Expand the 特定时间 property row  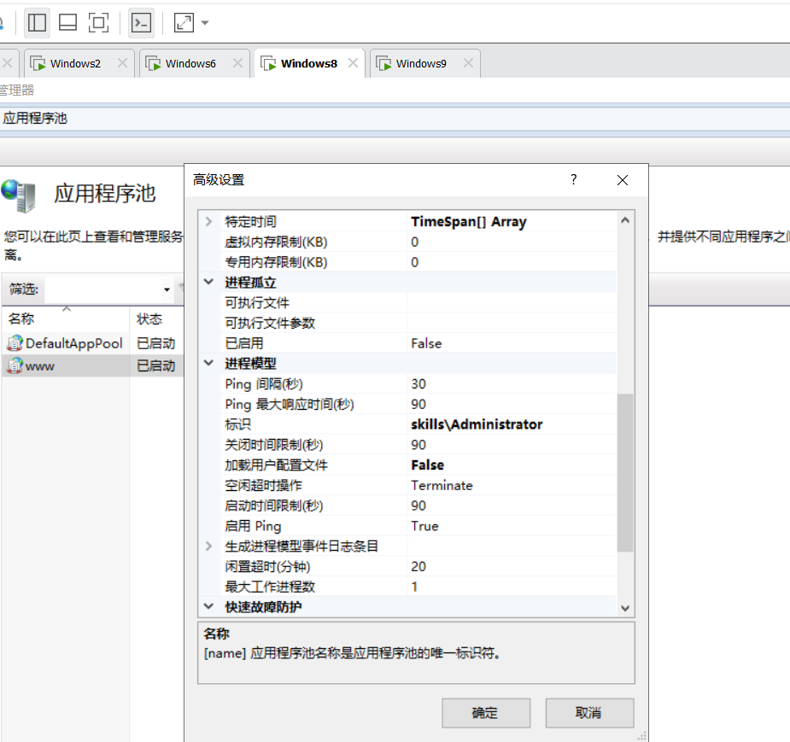pyautogui.click(x=209, y=222)
